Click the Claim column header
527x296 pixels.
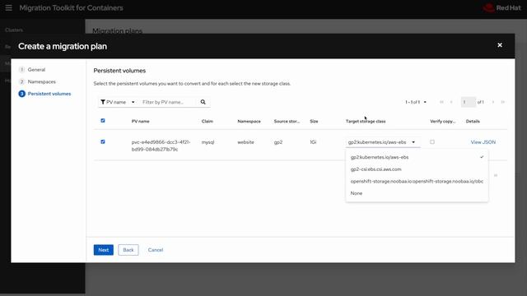pyautogui.click(x=208, y=121)
